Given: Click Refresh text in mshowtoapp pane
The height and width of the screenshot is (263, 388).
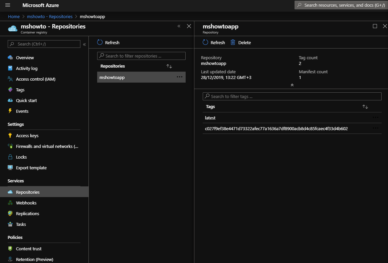Looking at the screenshot, I should [218, 42].
